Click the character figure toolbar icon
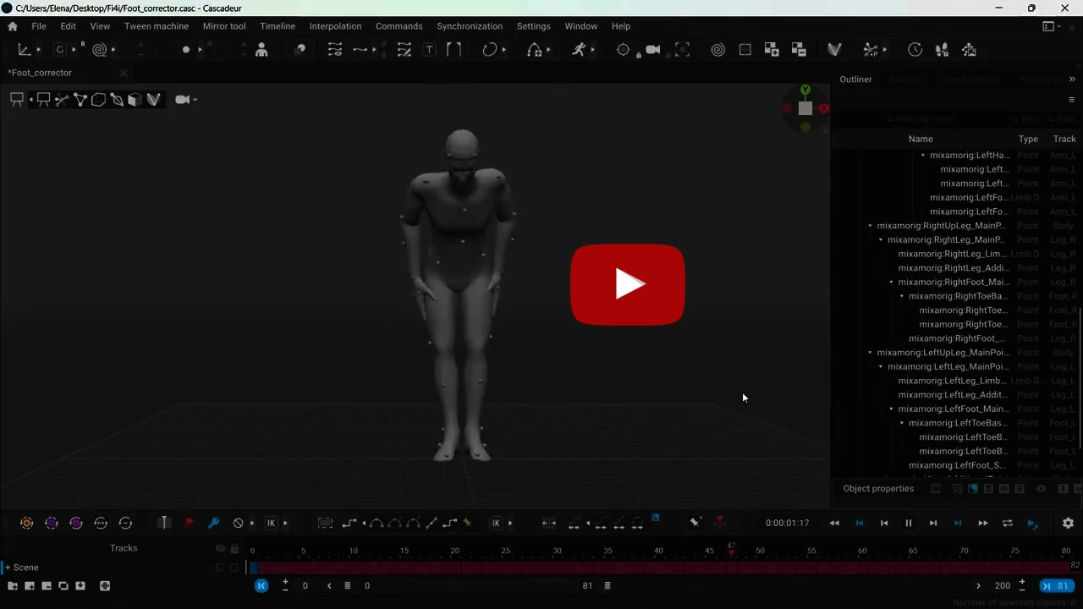 261,50
